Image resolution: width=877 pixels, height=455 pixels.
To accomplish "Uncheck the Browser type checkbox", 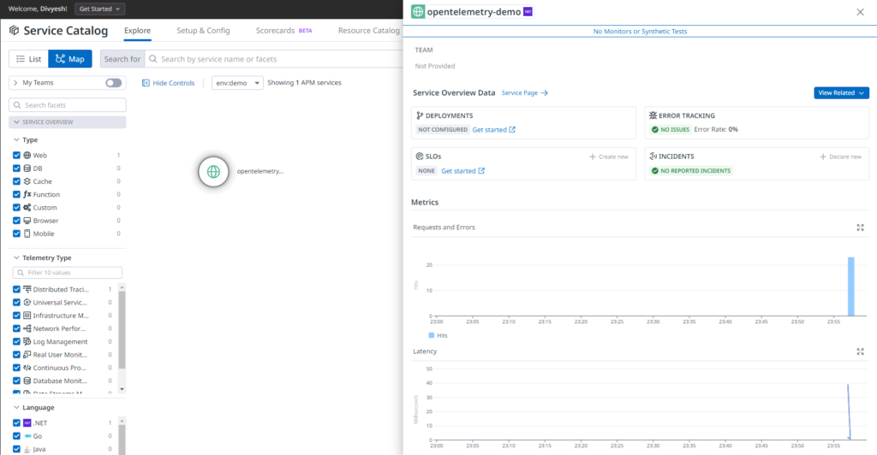I will (x=16, y=221).
